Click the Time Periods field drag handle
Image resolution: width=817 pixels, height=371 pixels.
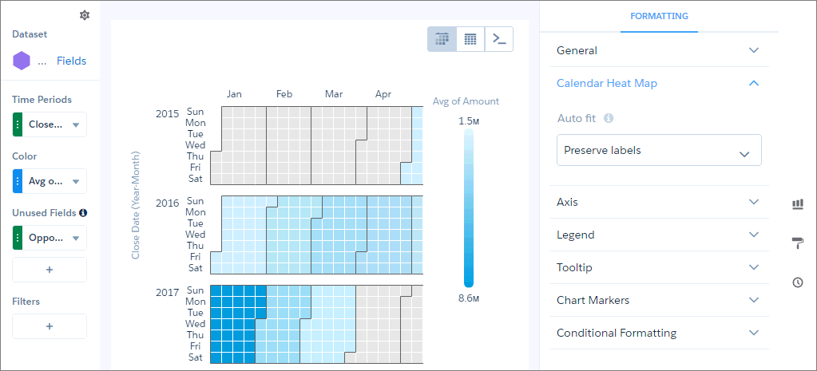point(18,125)
